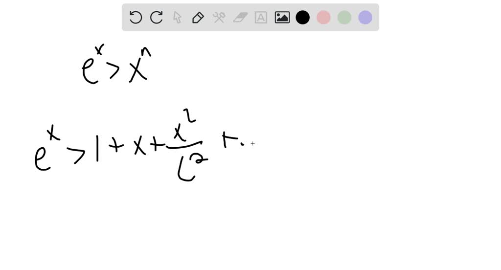Select the pointer selection tool
501x270 pixels.
[x=177, y=17]
